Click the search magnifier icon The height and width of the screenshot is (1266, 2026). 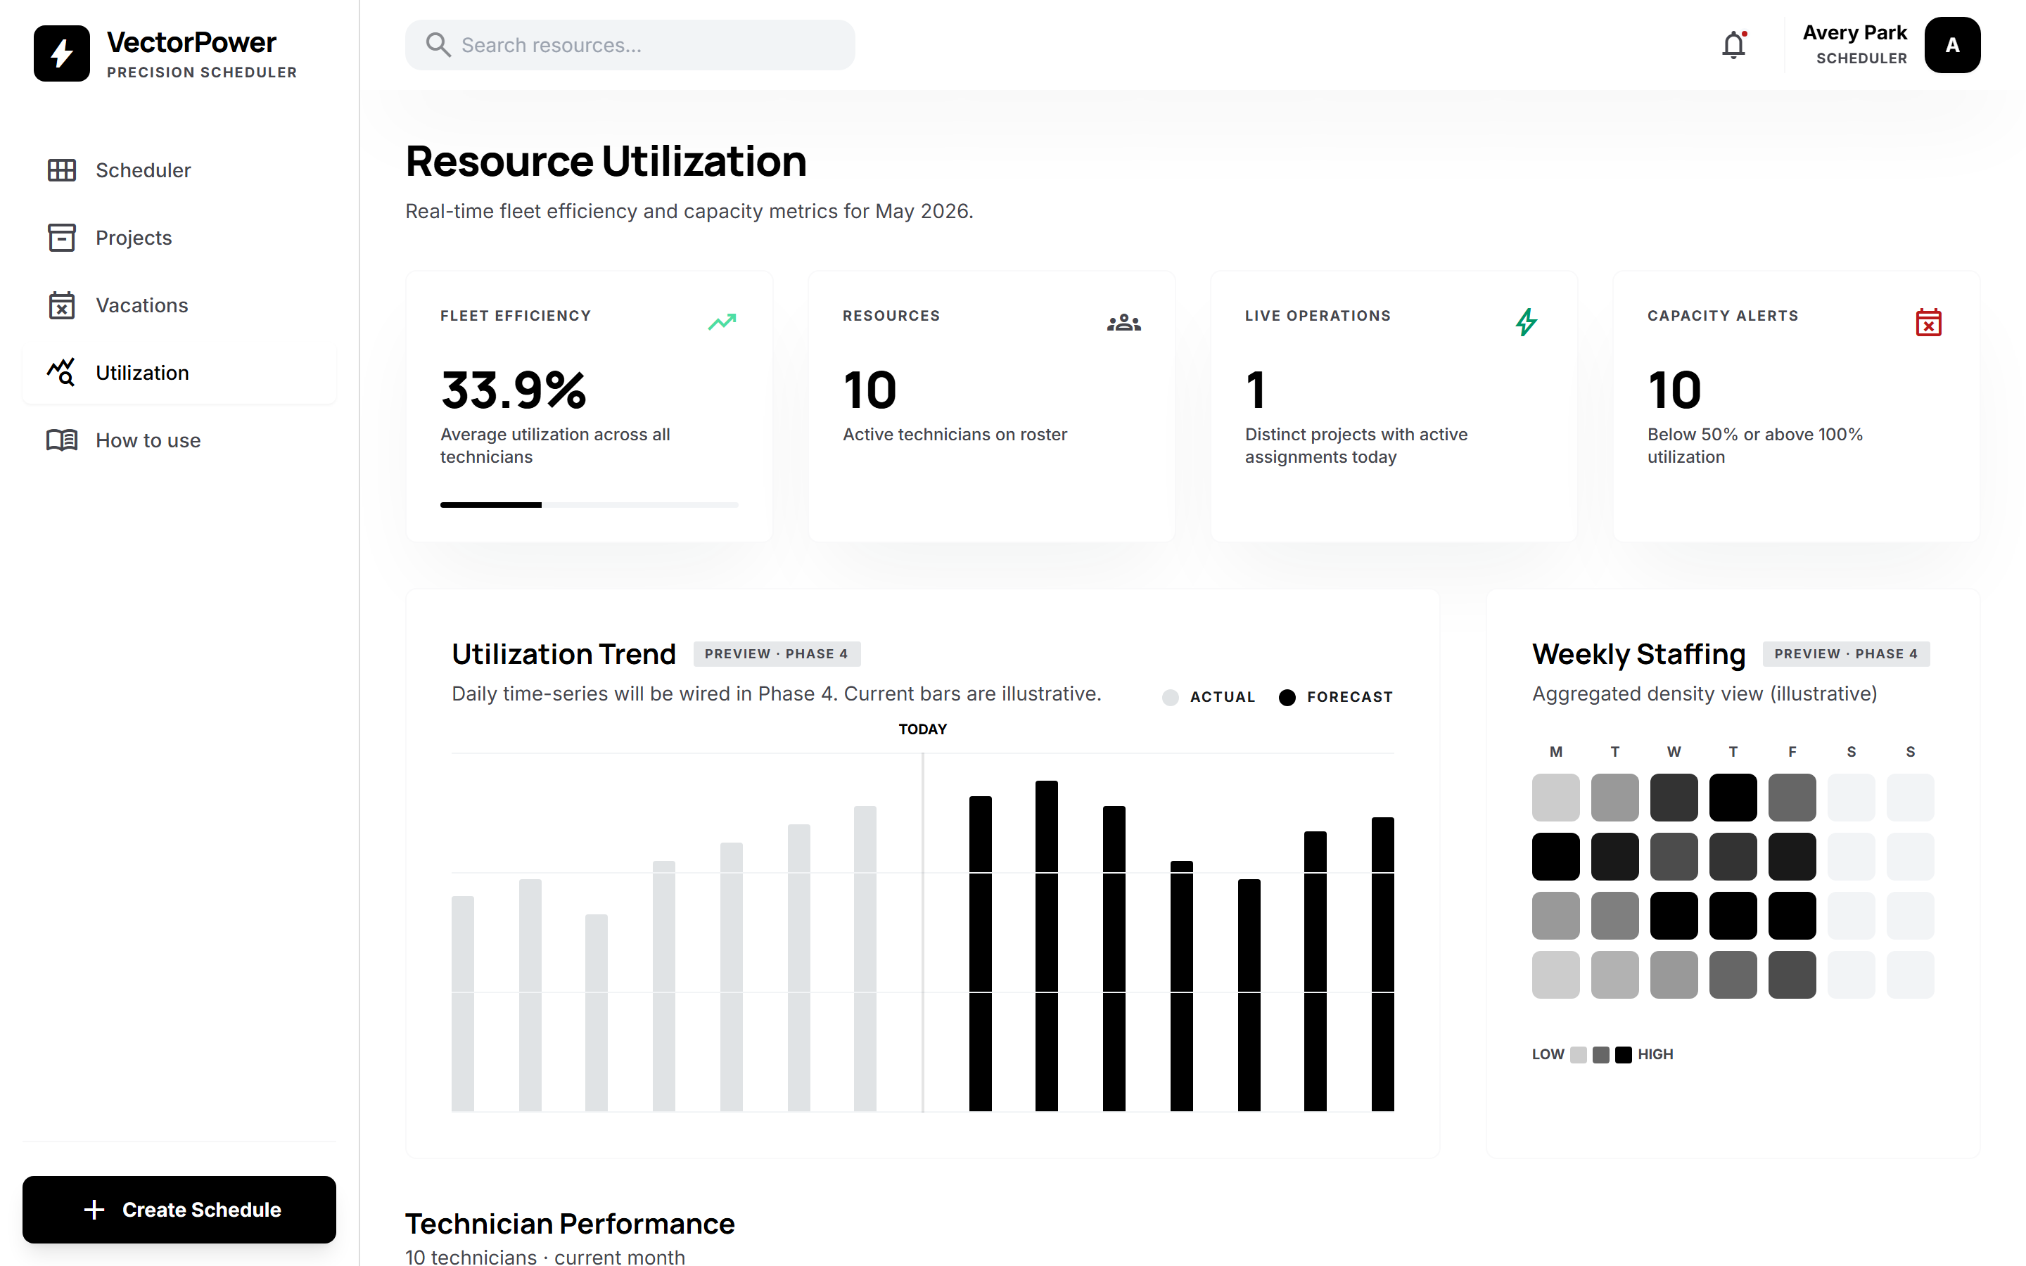[438, 45]
